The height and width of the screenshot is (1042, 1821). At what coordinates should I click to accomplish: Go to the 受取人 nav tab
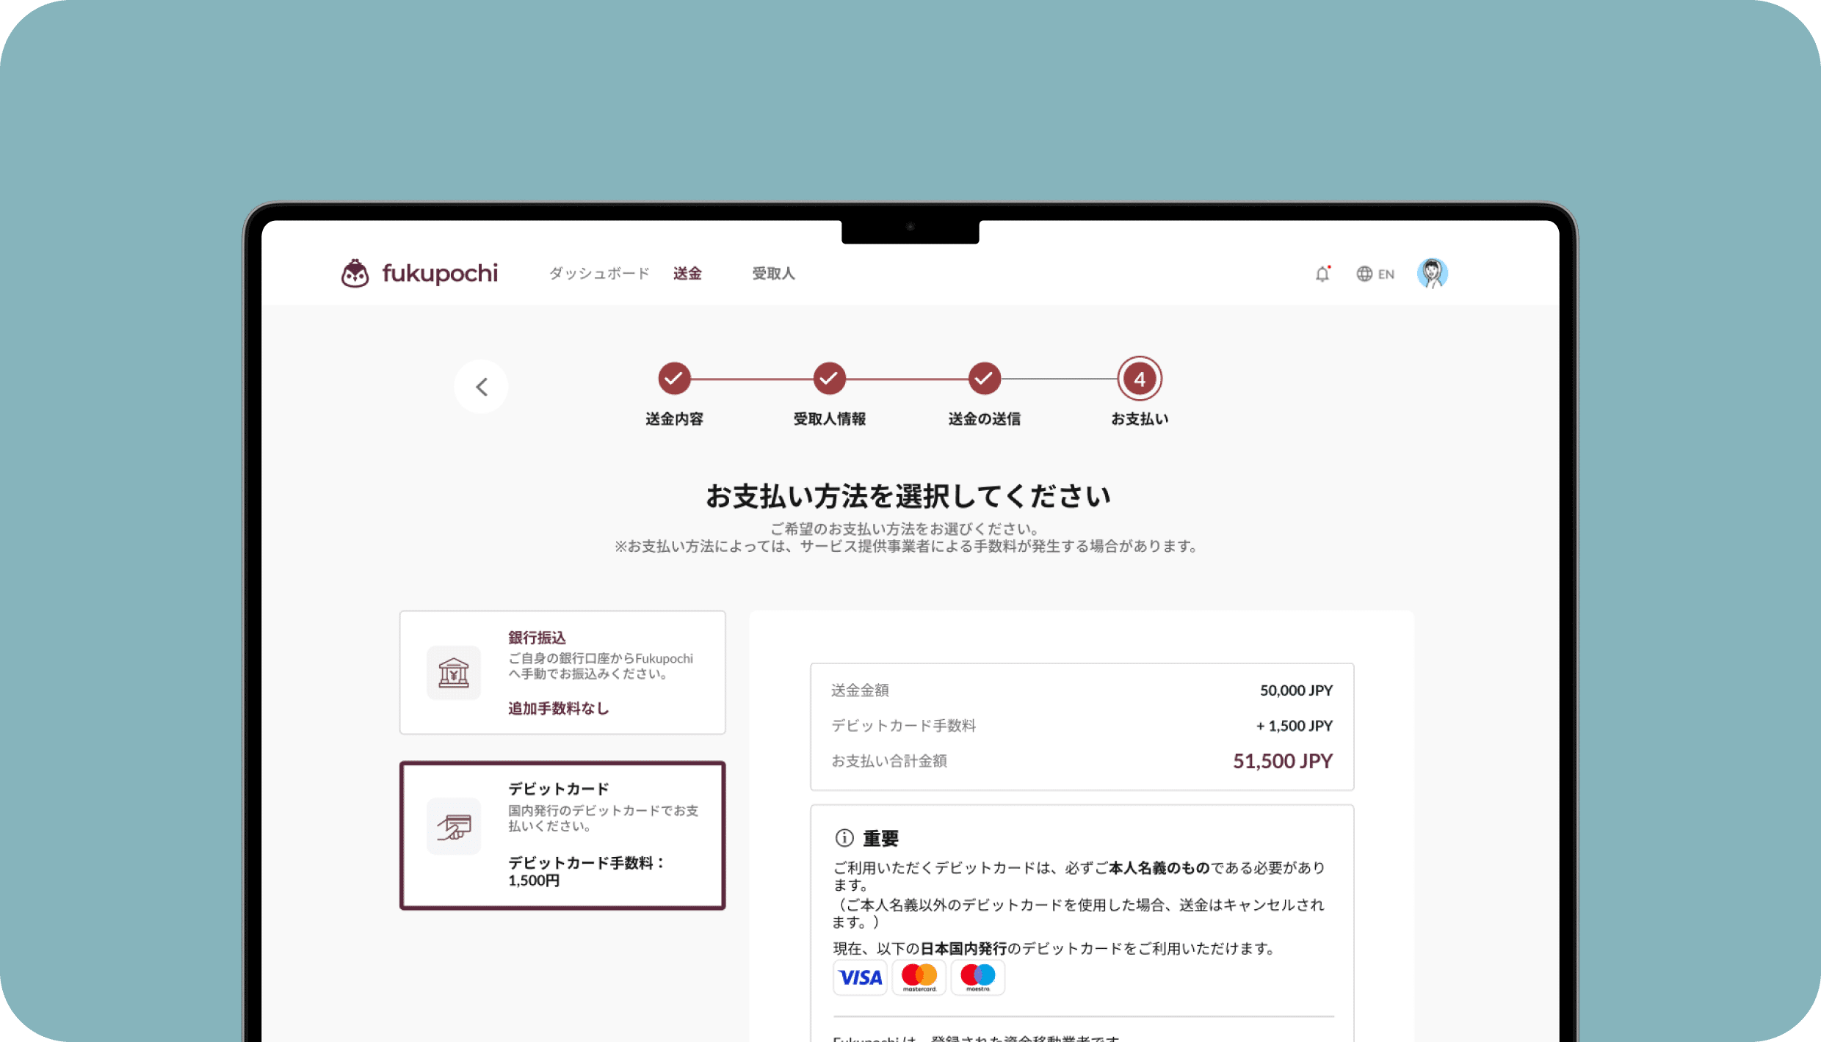click(773, 274)
